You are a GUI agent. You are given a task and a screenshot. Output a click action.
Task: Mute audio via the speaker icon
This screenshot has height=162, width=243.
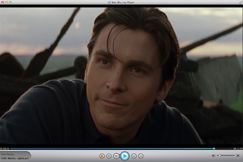[x=213, y=156]
